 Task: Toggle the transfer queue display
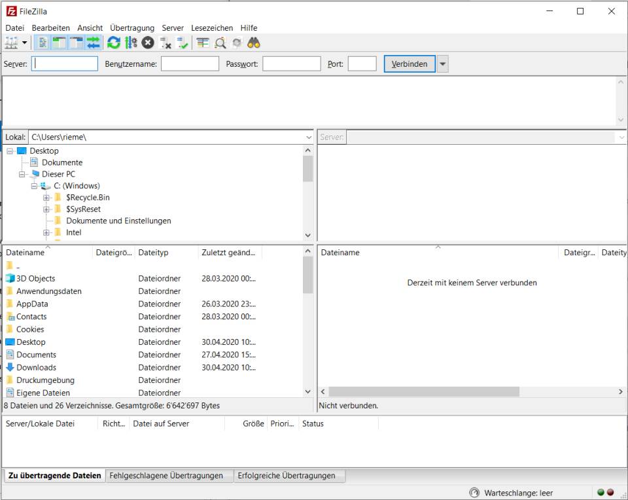(93, 43)
